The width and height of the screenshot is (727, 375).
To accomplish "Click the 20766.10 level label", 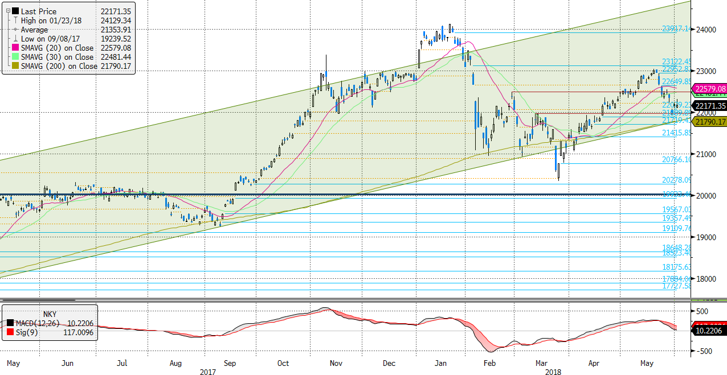I will (x=676, y=160).
